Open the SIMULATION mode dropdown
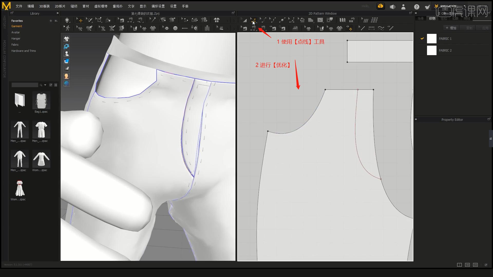The image size is (493, 277). pyautogui.click(x=464, y=6)
